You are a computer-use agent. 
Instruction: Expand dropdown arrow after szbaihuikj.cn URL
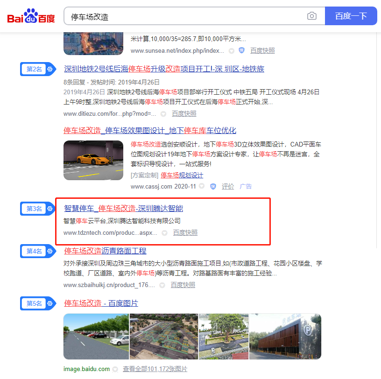coord(162,285)
